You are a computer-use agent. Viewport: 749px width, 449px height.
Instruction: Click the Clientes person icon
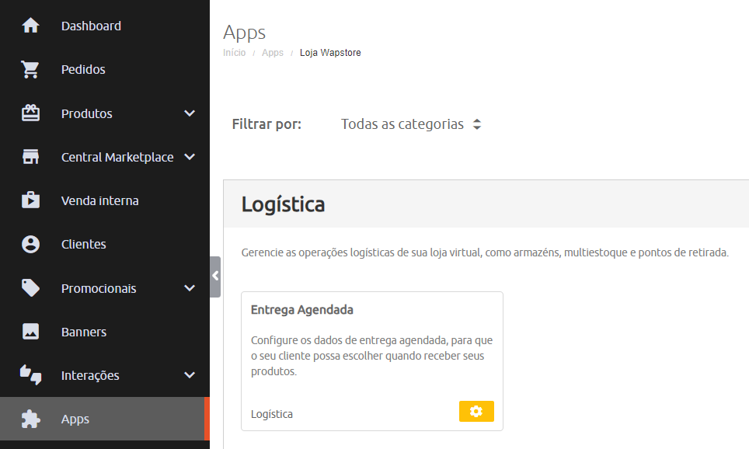click(30, 244)
